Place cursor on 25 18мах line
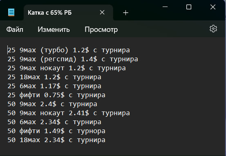 [54, 77]
